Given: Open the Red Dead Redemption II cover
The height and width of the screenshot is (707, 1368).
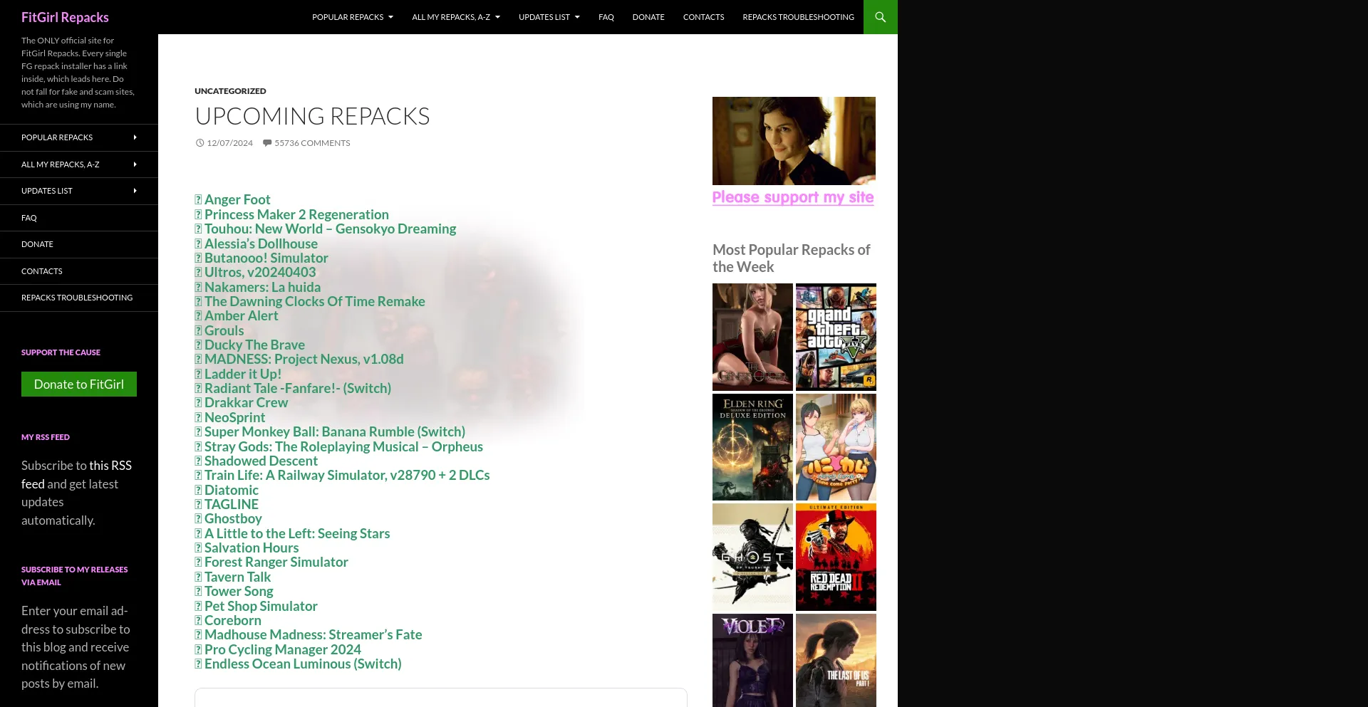Looking at the screenshot, I should pos(836,557).
